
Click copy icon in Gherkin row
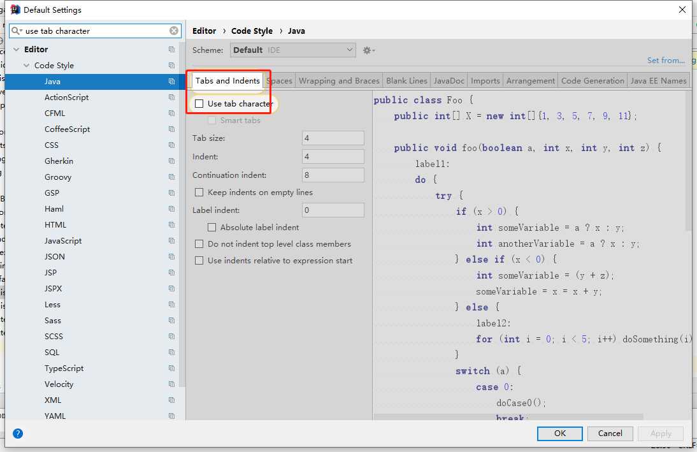click(x=171, y=161)
